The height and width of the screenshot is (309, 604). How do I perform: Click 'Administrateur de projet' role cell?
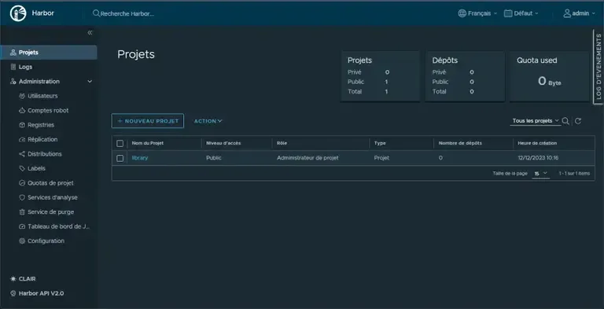tap(308, 158)
